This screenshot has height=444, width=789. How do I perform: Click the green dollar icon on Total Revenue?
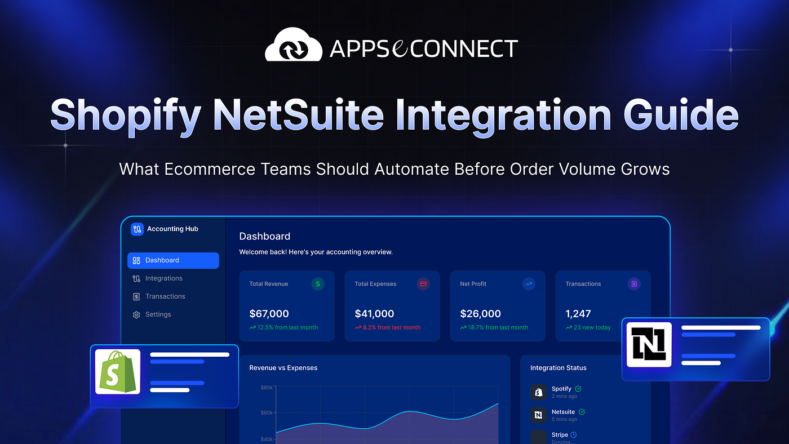[x=318, y=284]
